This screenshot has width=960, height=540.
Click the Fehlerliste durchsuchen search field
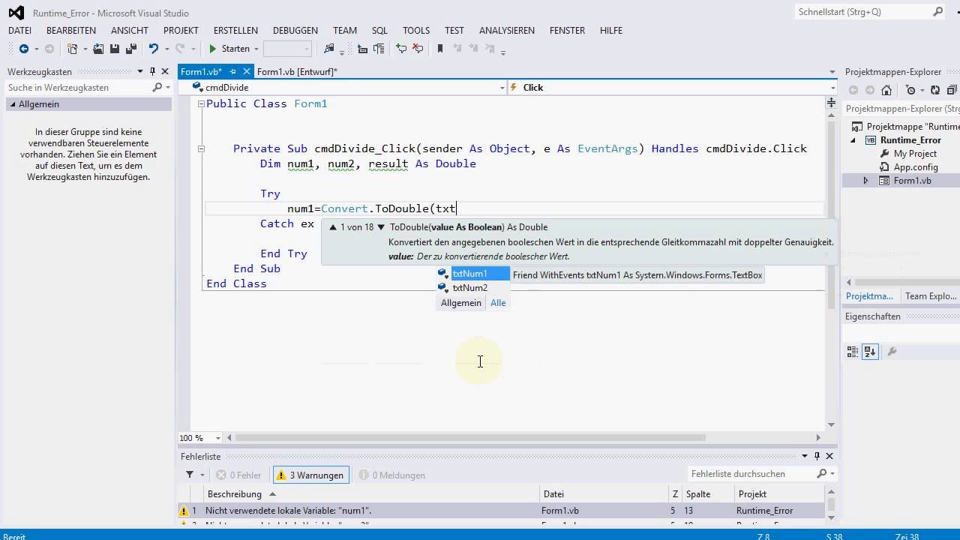click(x=751, y=474)
